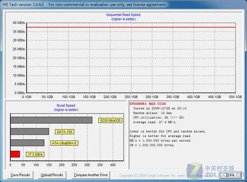Close the dialog with the Done button
The image size is (247, 182).
click(x=230, y=175)
